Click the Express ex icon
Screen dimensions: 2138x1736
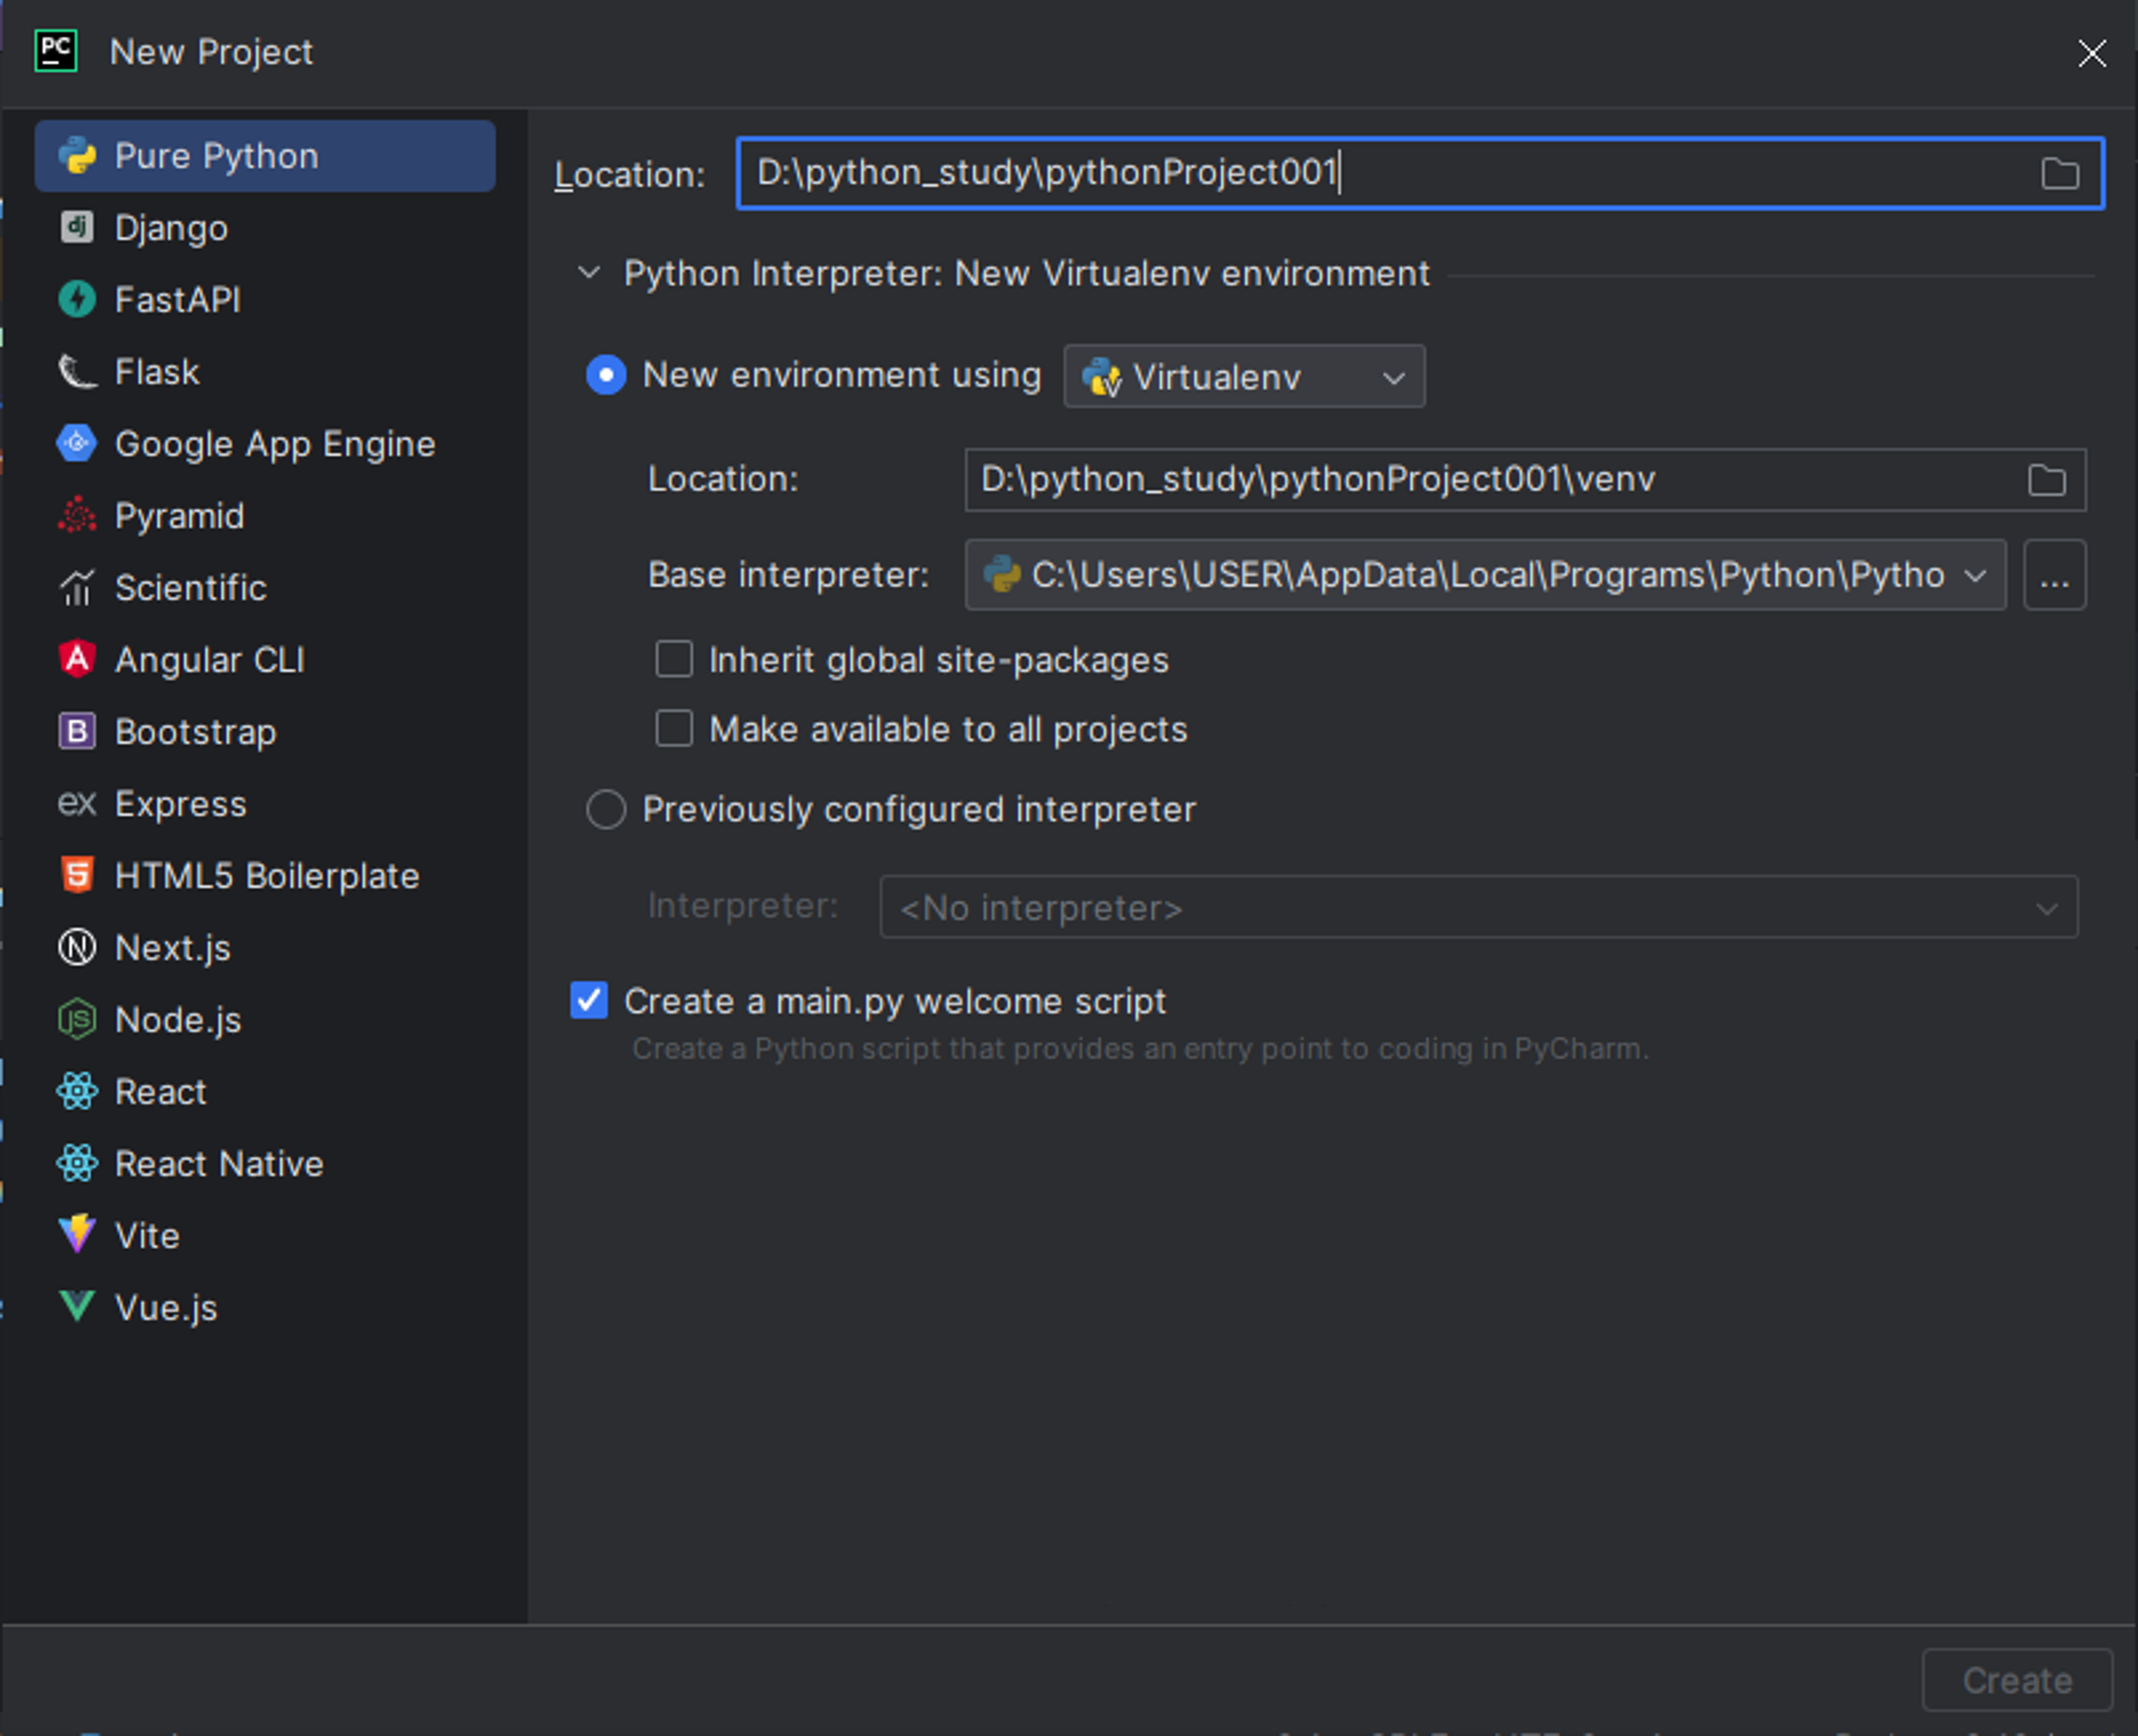[x=77, y=803]
